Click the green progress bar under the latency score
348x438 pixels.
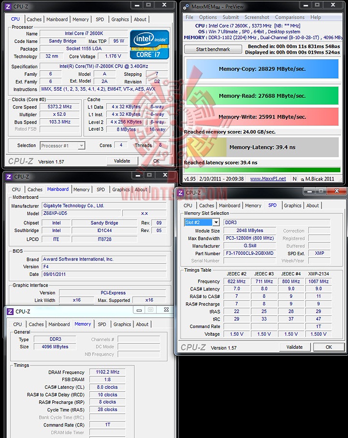(262, 170)
